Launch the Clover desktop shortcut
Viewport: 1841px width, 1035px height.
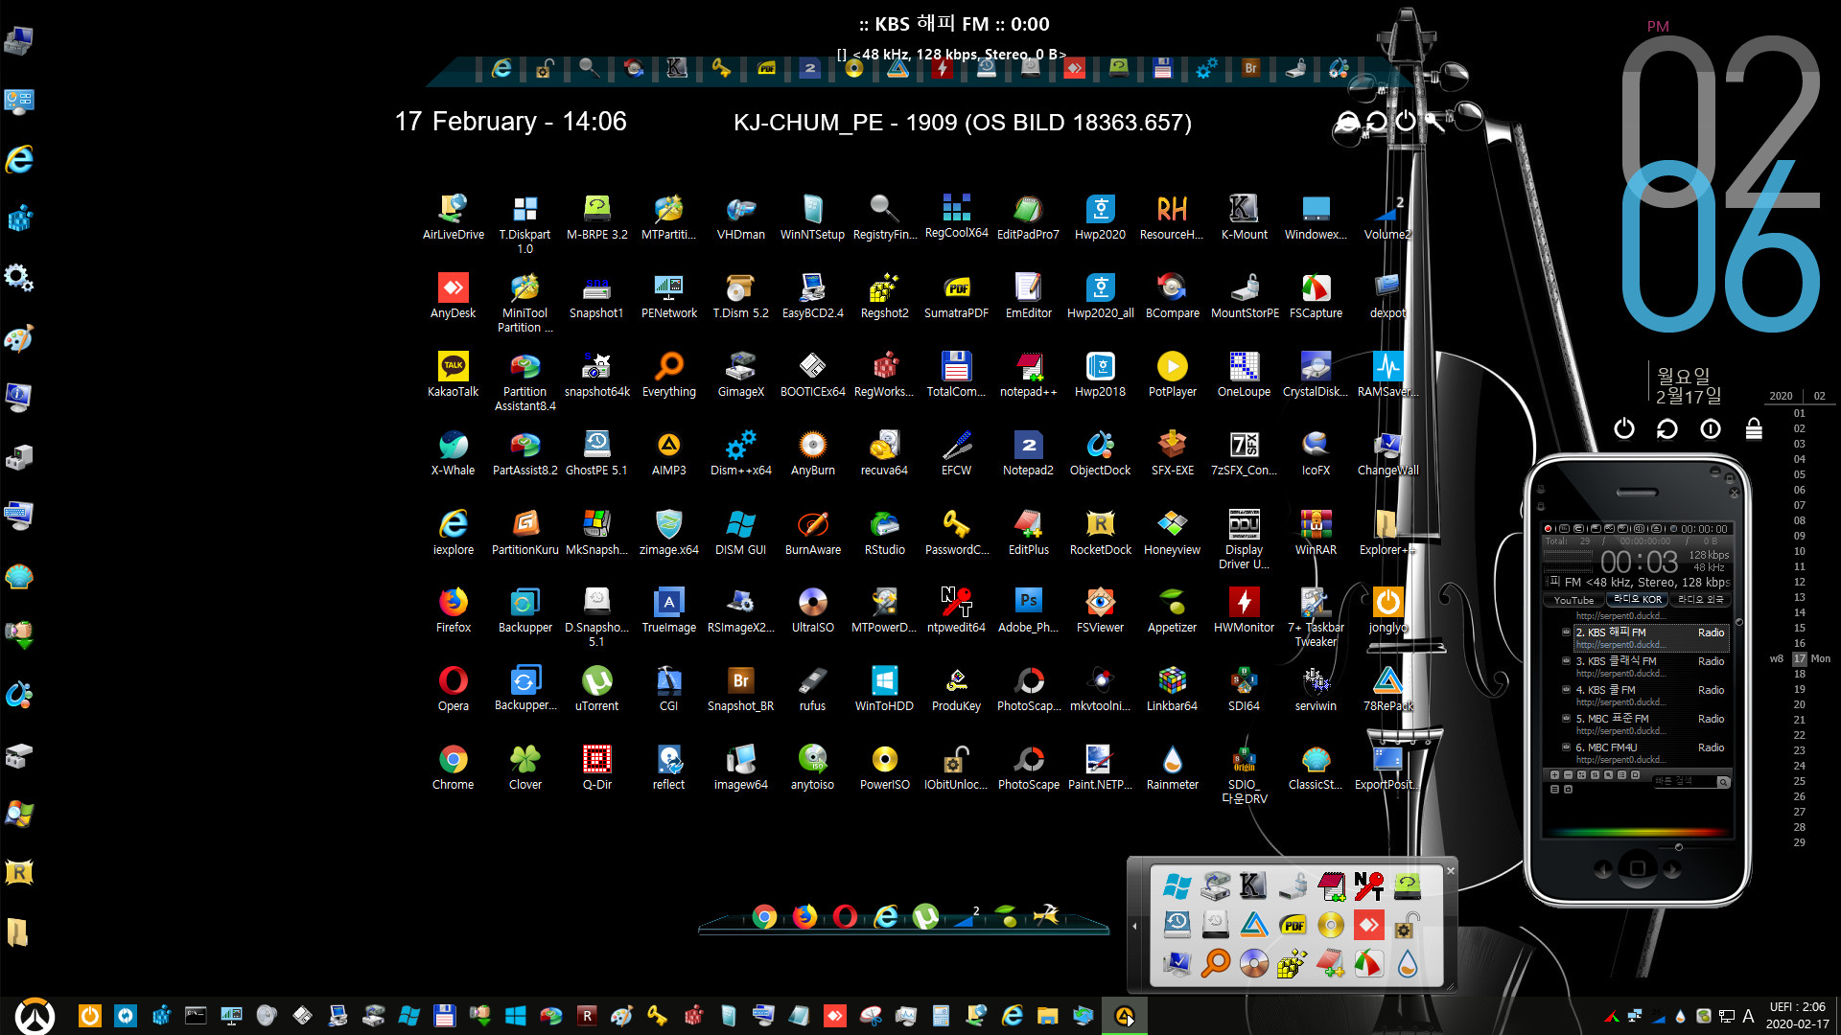pos(524,768)
